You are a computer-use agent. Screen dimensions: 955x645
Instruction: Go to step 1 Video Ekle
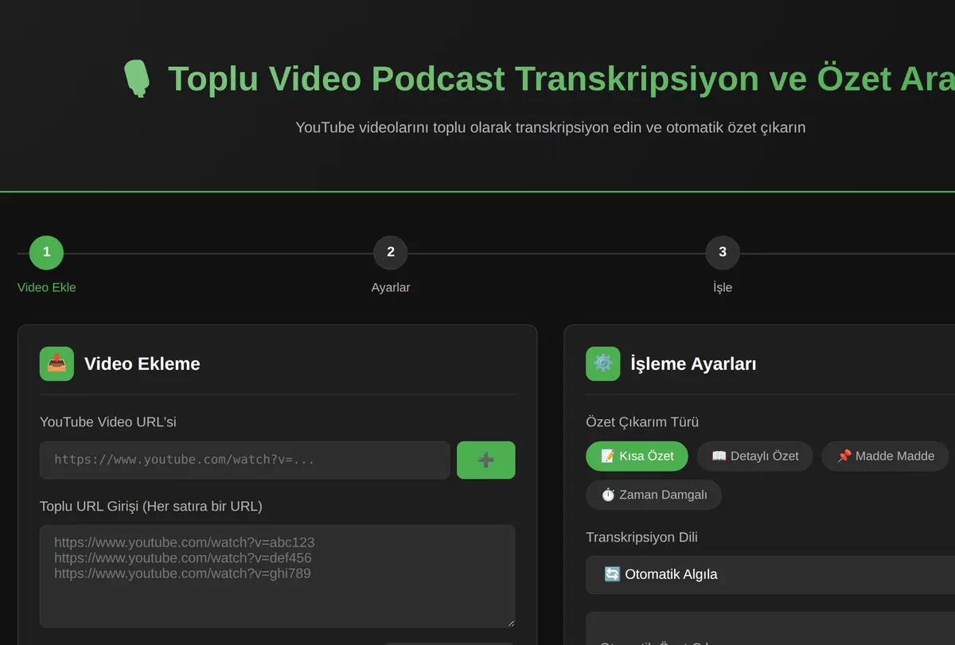[x=46, y=253]
